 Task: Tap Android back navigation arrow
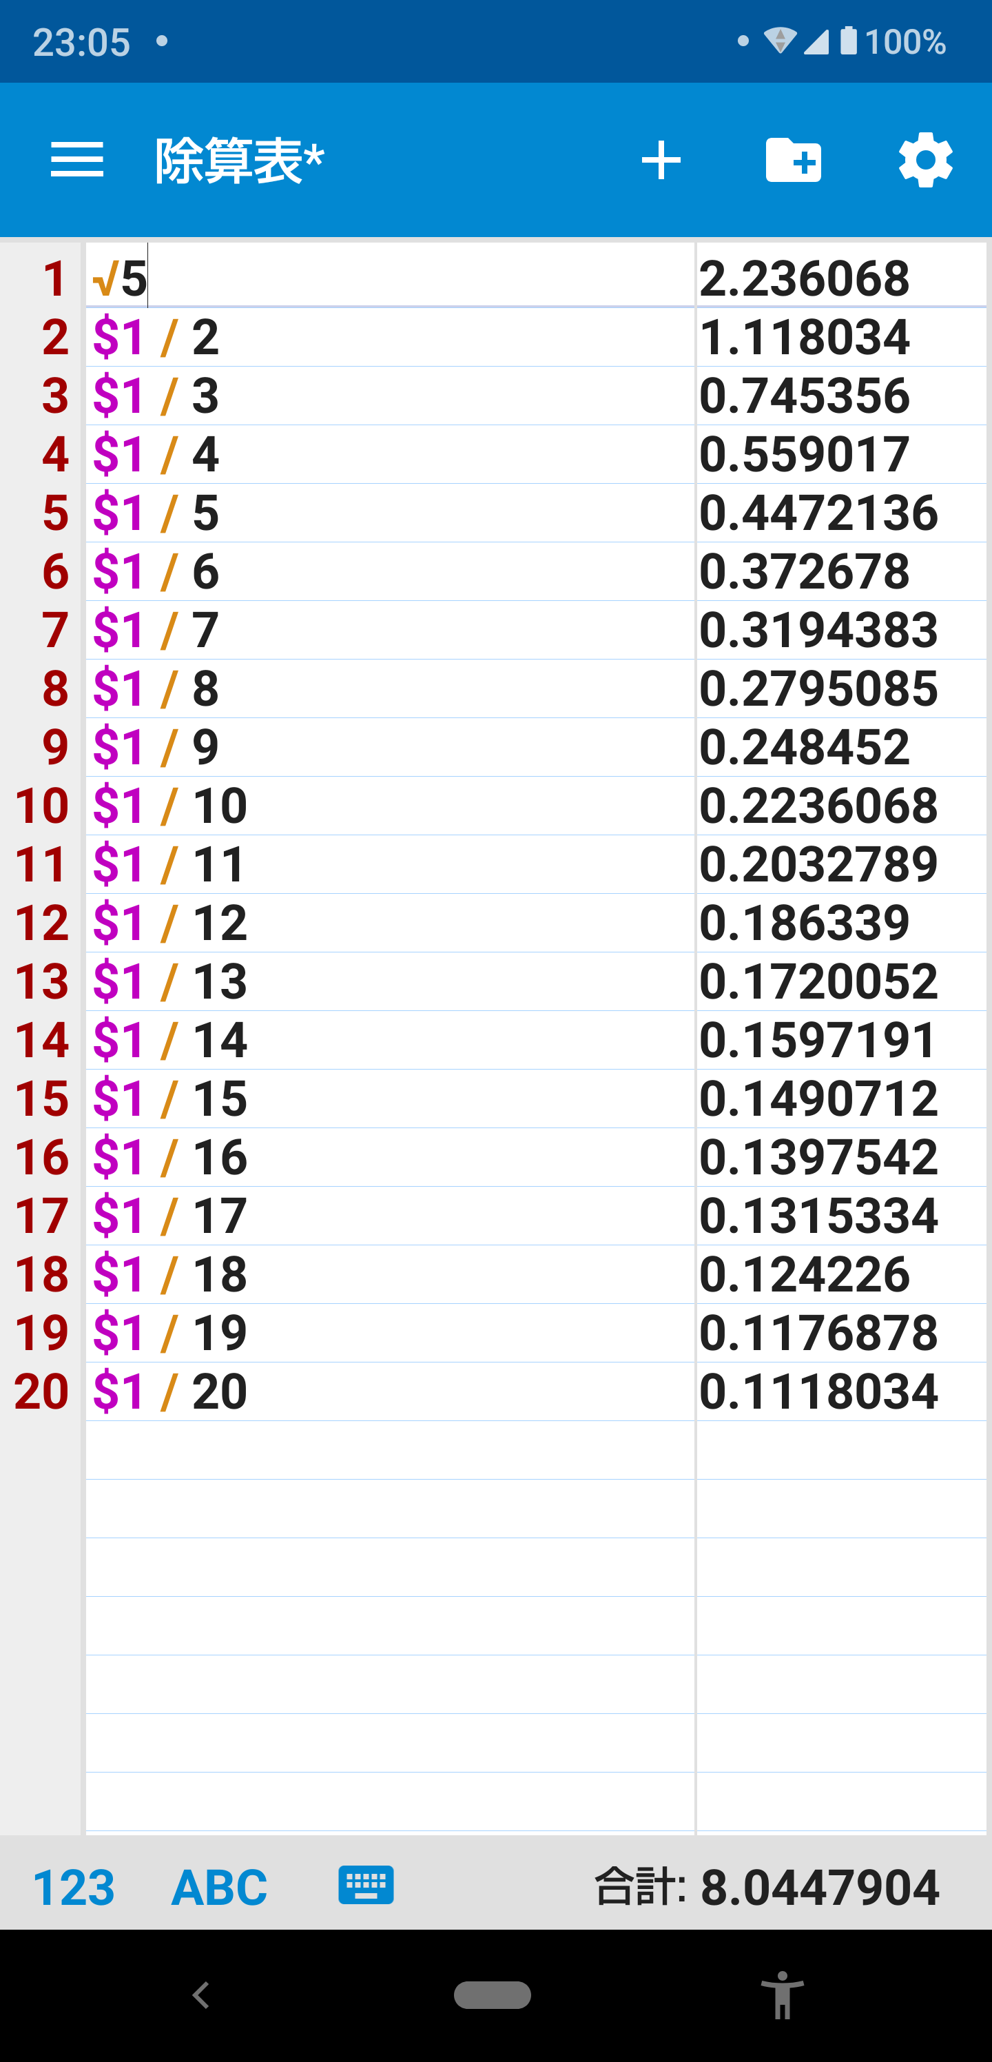pyautogui.click(x=200, y=1996)
